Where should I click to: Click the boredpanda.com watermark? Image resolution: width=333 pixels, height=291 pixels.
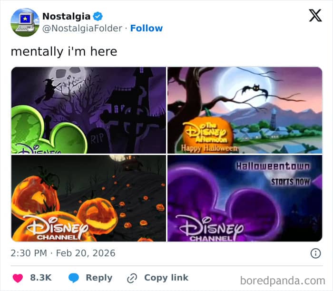pos(283,280)
